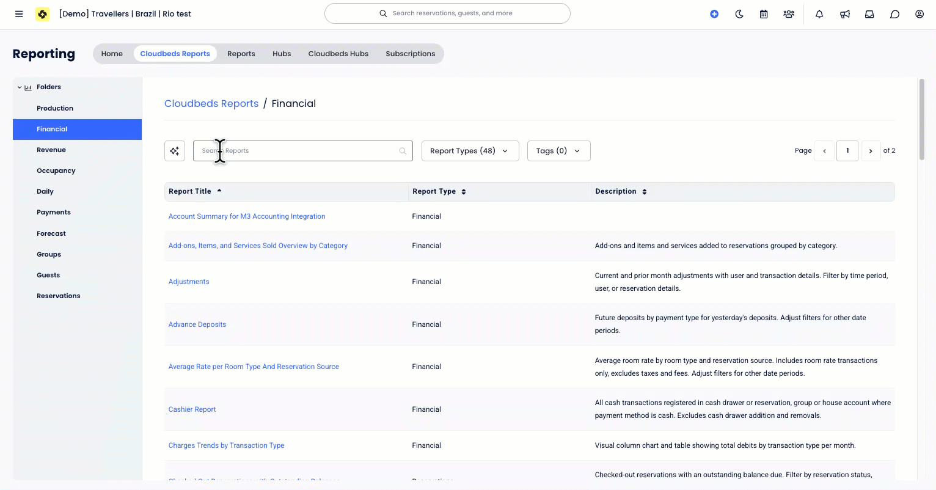Screen dimensions: 936x490
Task: Open the Report Types dropdown
Action: click(x=470, y=150)
